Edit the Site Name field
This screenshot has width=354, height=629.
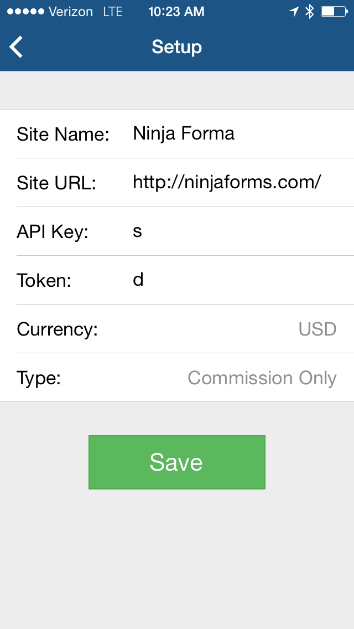pos(238,133)
